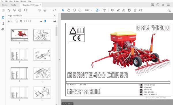
Task: Open Page Thumbnails sidebar icon
Action: pos(3,17)
